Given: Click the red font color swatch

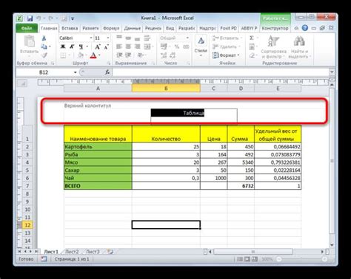Looking at the screenshot, I should [x=93, y=55].
